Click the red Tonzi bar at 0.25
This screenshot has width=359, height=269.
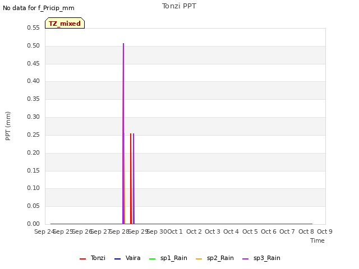pyautogui.click(x=131, y=179)
